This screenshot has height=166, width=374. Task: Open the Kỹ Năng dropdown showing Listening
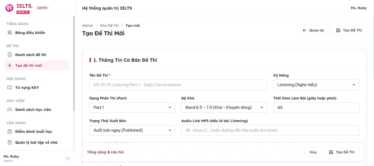[x=316, y=85]
